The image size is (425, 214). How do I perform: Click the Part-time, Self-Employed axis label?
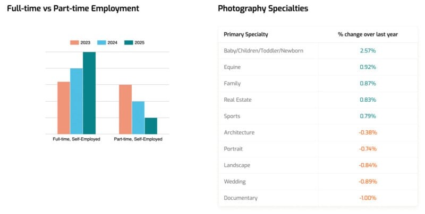coord(138,139)
